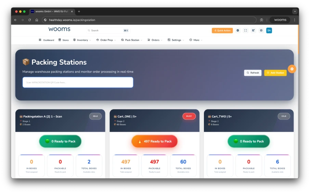Click the wooms logo
This screenshot has height=193, width=310.
[x=59, y=29]
